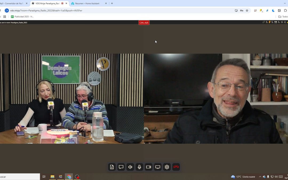Screen dimensions: 288x180
Task: Open the system volume control
Action: (276, 177)
